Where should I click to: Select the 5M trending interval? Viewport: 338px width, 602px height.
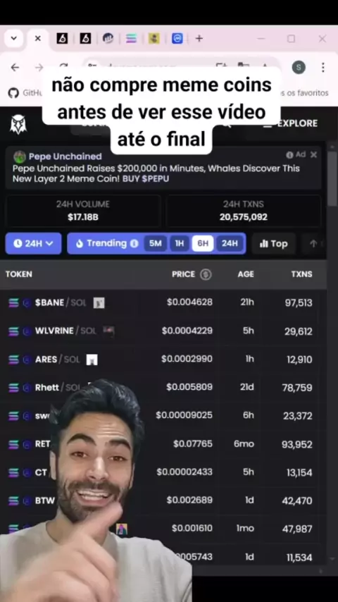156,243
